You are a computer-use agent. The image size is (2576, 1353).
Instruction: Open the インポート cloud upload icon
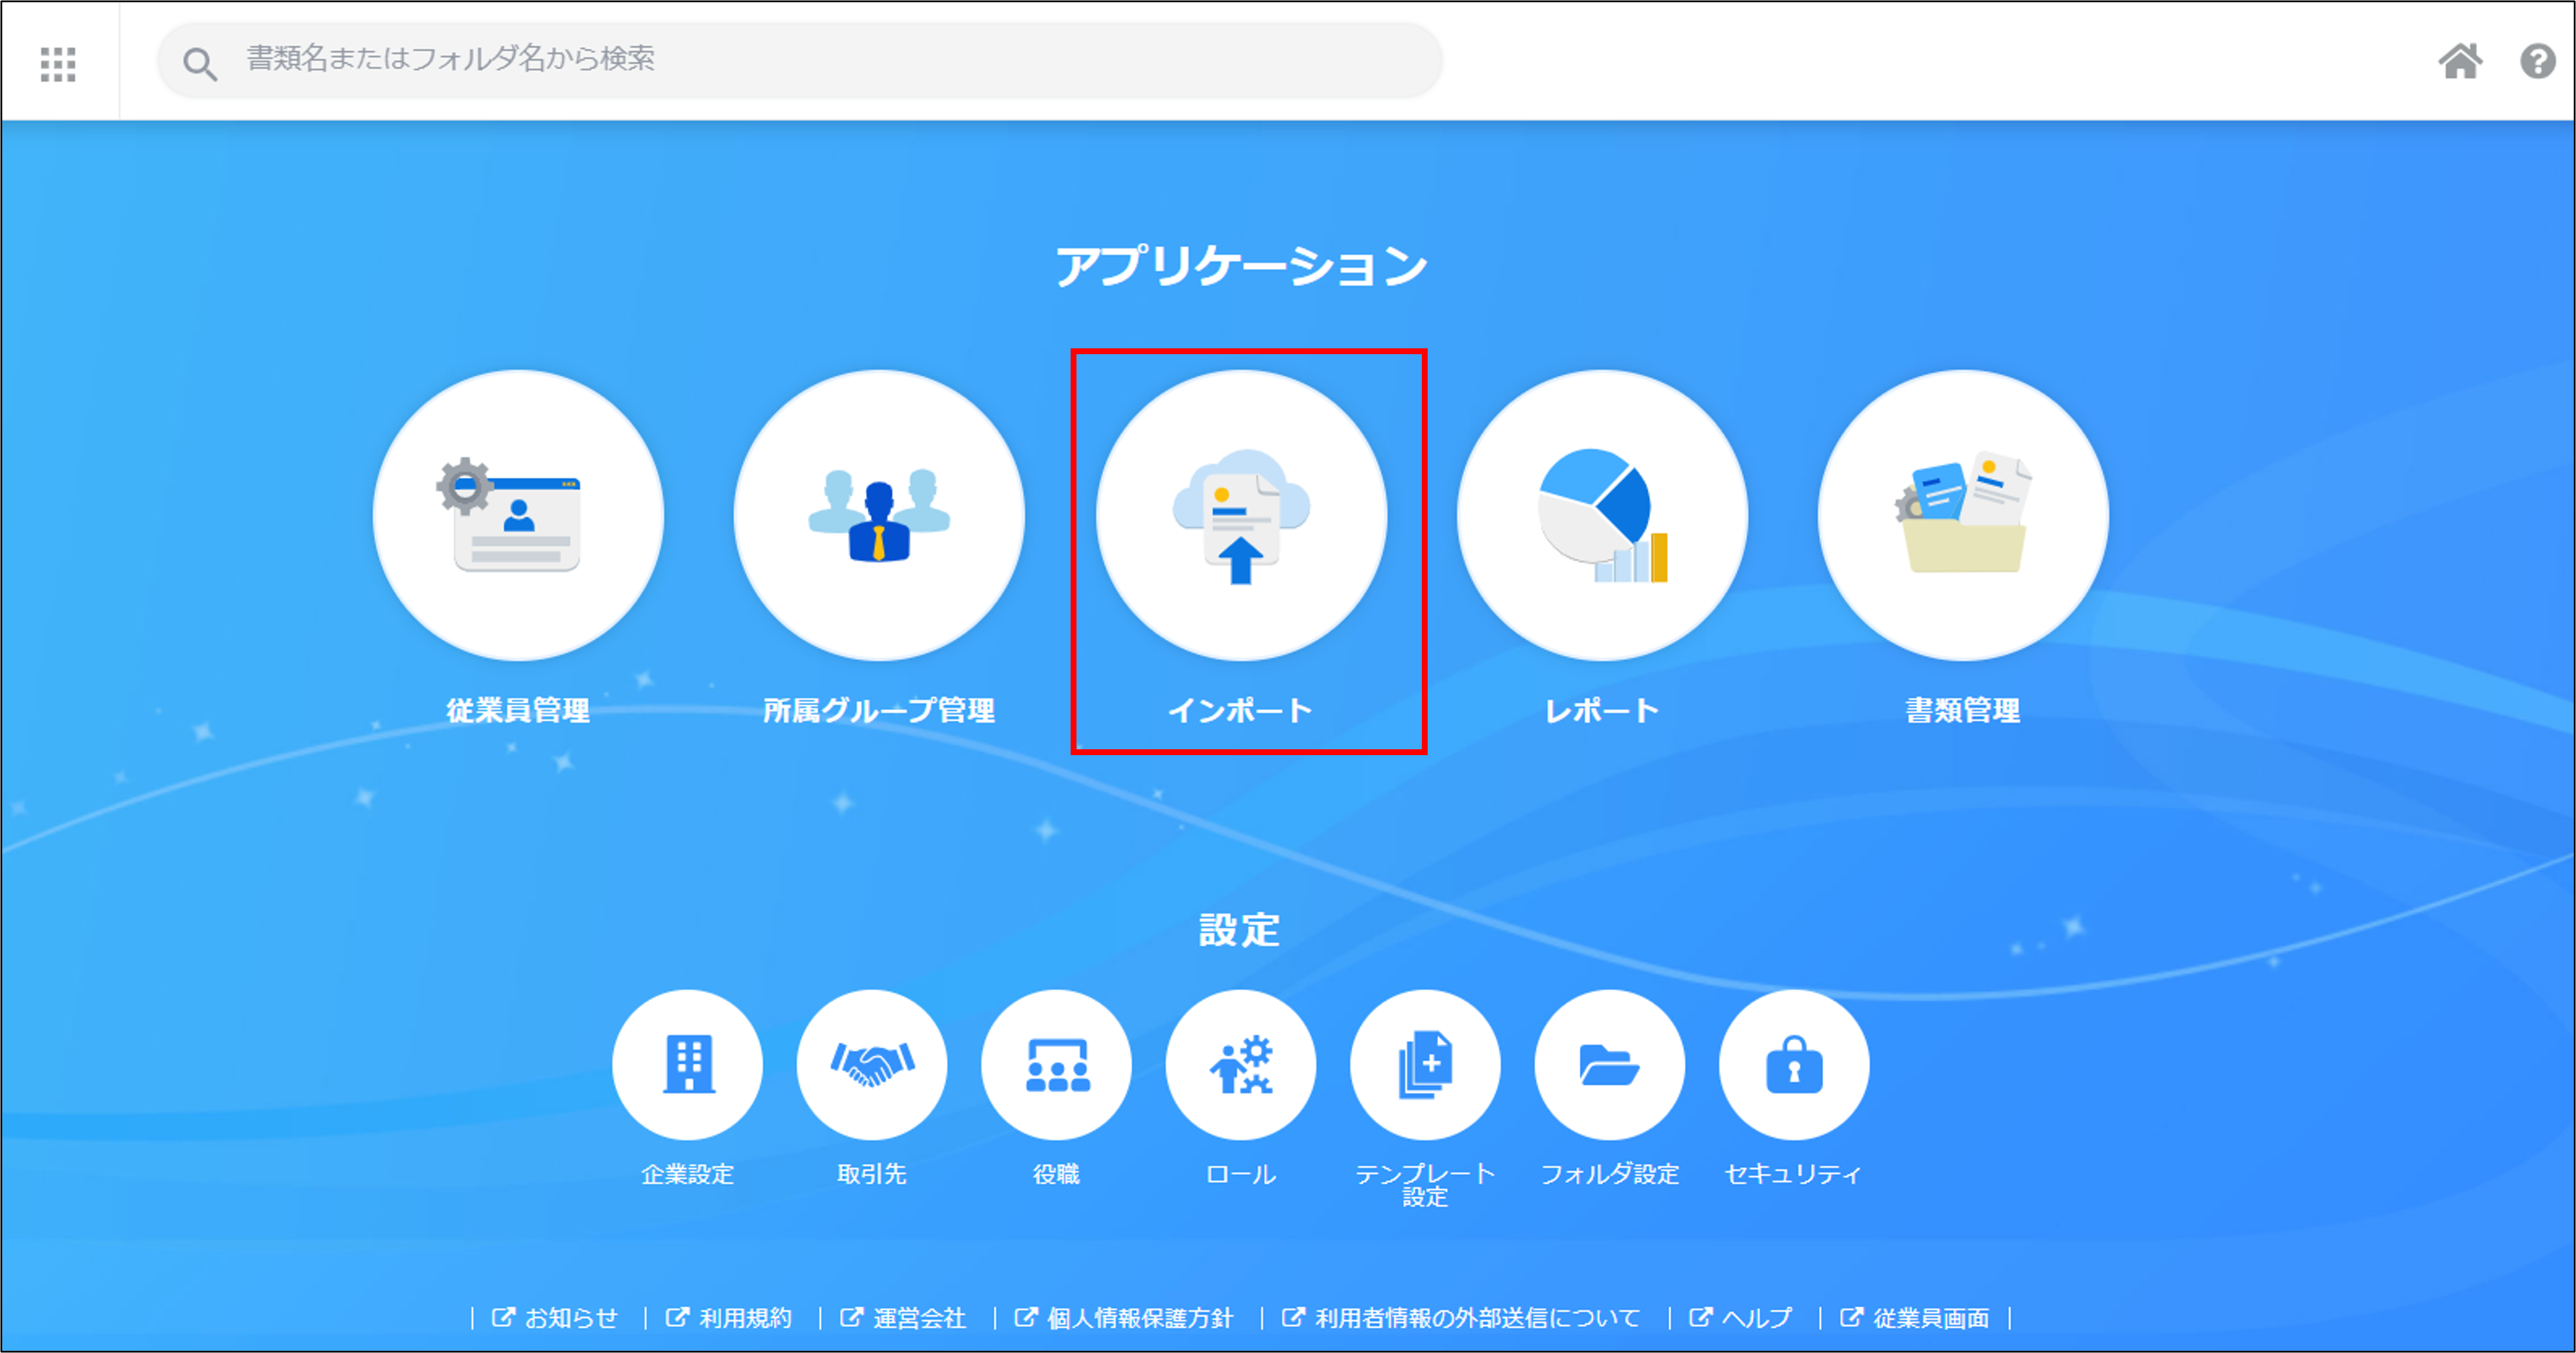click(1241, 515)
